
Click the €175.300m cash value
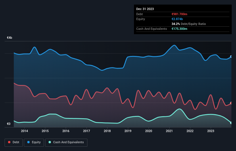point(179,29)
